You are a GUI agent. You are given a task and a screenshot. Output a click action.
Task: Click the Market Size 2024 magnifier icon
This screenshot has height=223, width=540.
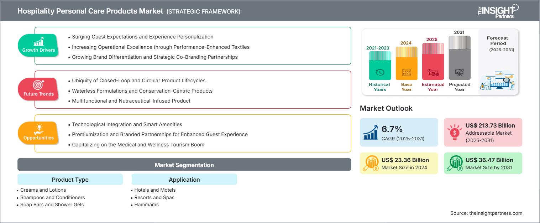[371, 163]
